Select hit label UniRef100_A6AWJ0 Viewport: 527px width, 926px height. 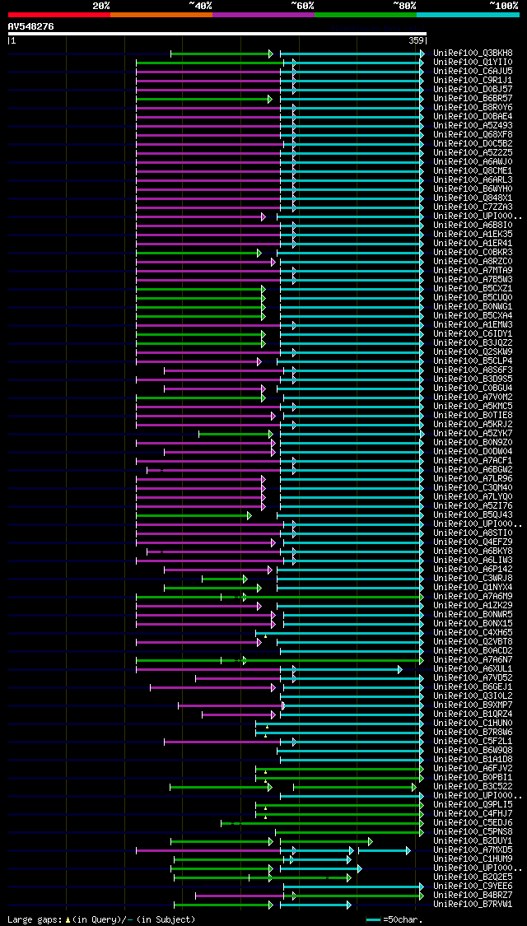coord(473,162)
